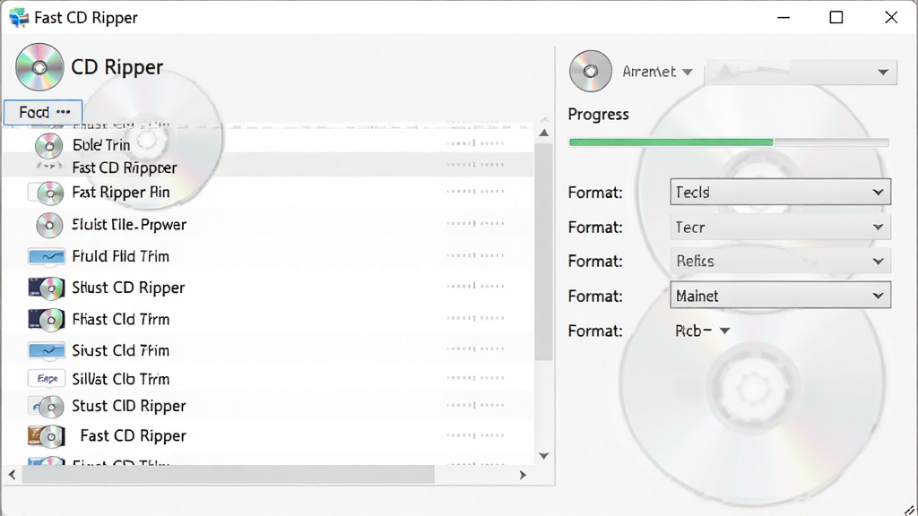Select the icon beside Fliast Cld Tirm
The width and height of the screenshot is (918, 516).
coord(47,320)
